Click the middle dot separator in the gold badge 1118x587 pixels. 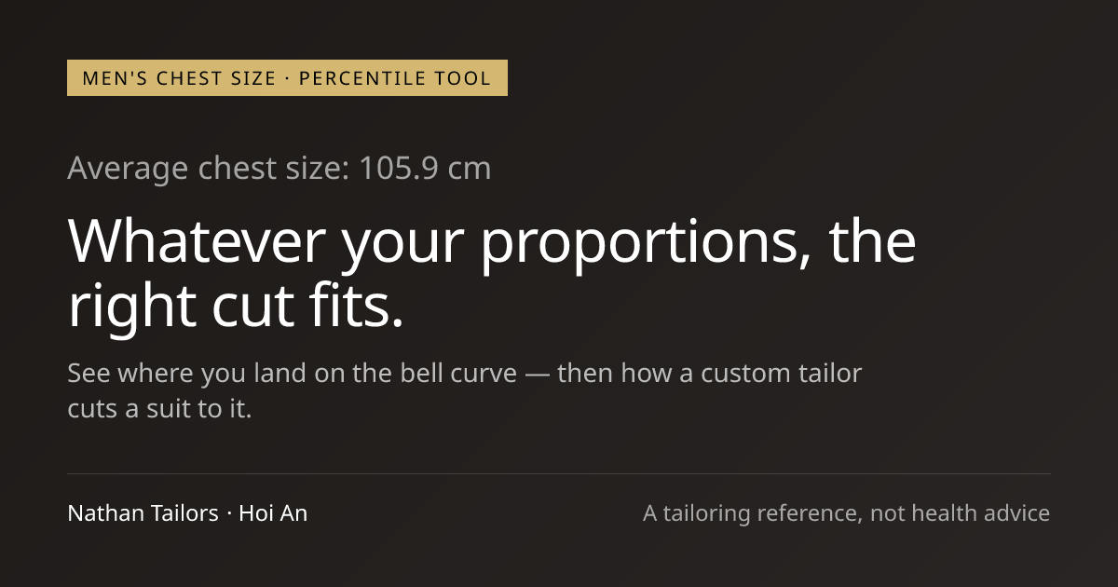[288, 78]
